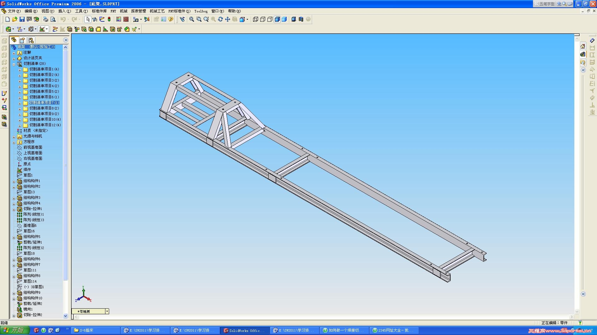The width and height of the screenshot is (597, 335).
Task: Toggle Hidden Lines Removed display
Action: click(270, 19)
